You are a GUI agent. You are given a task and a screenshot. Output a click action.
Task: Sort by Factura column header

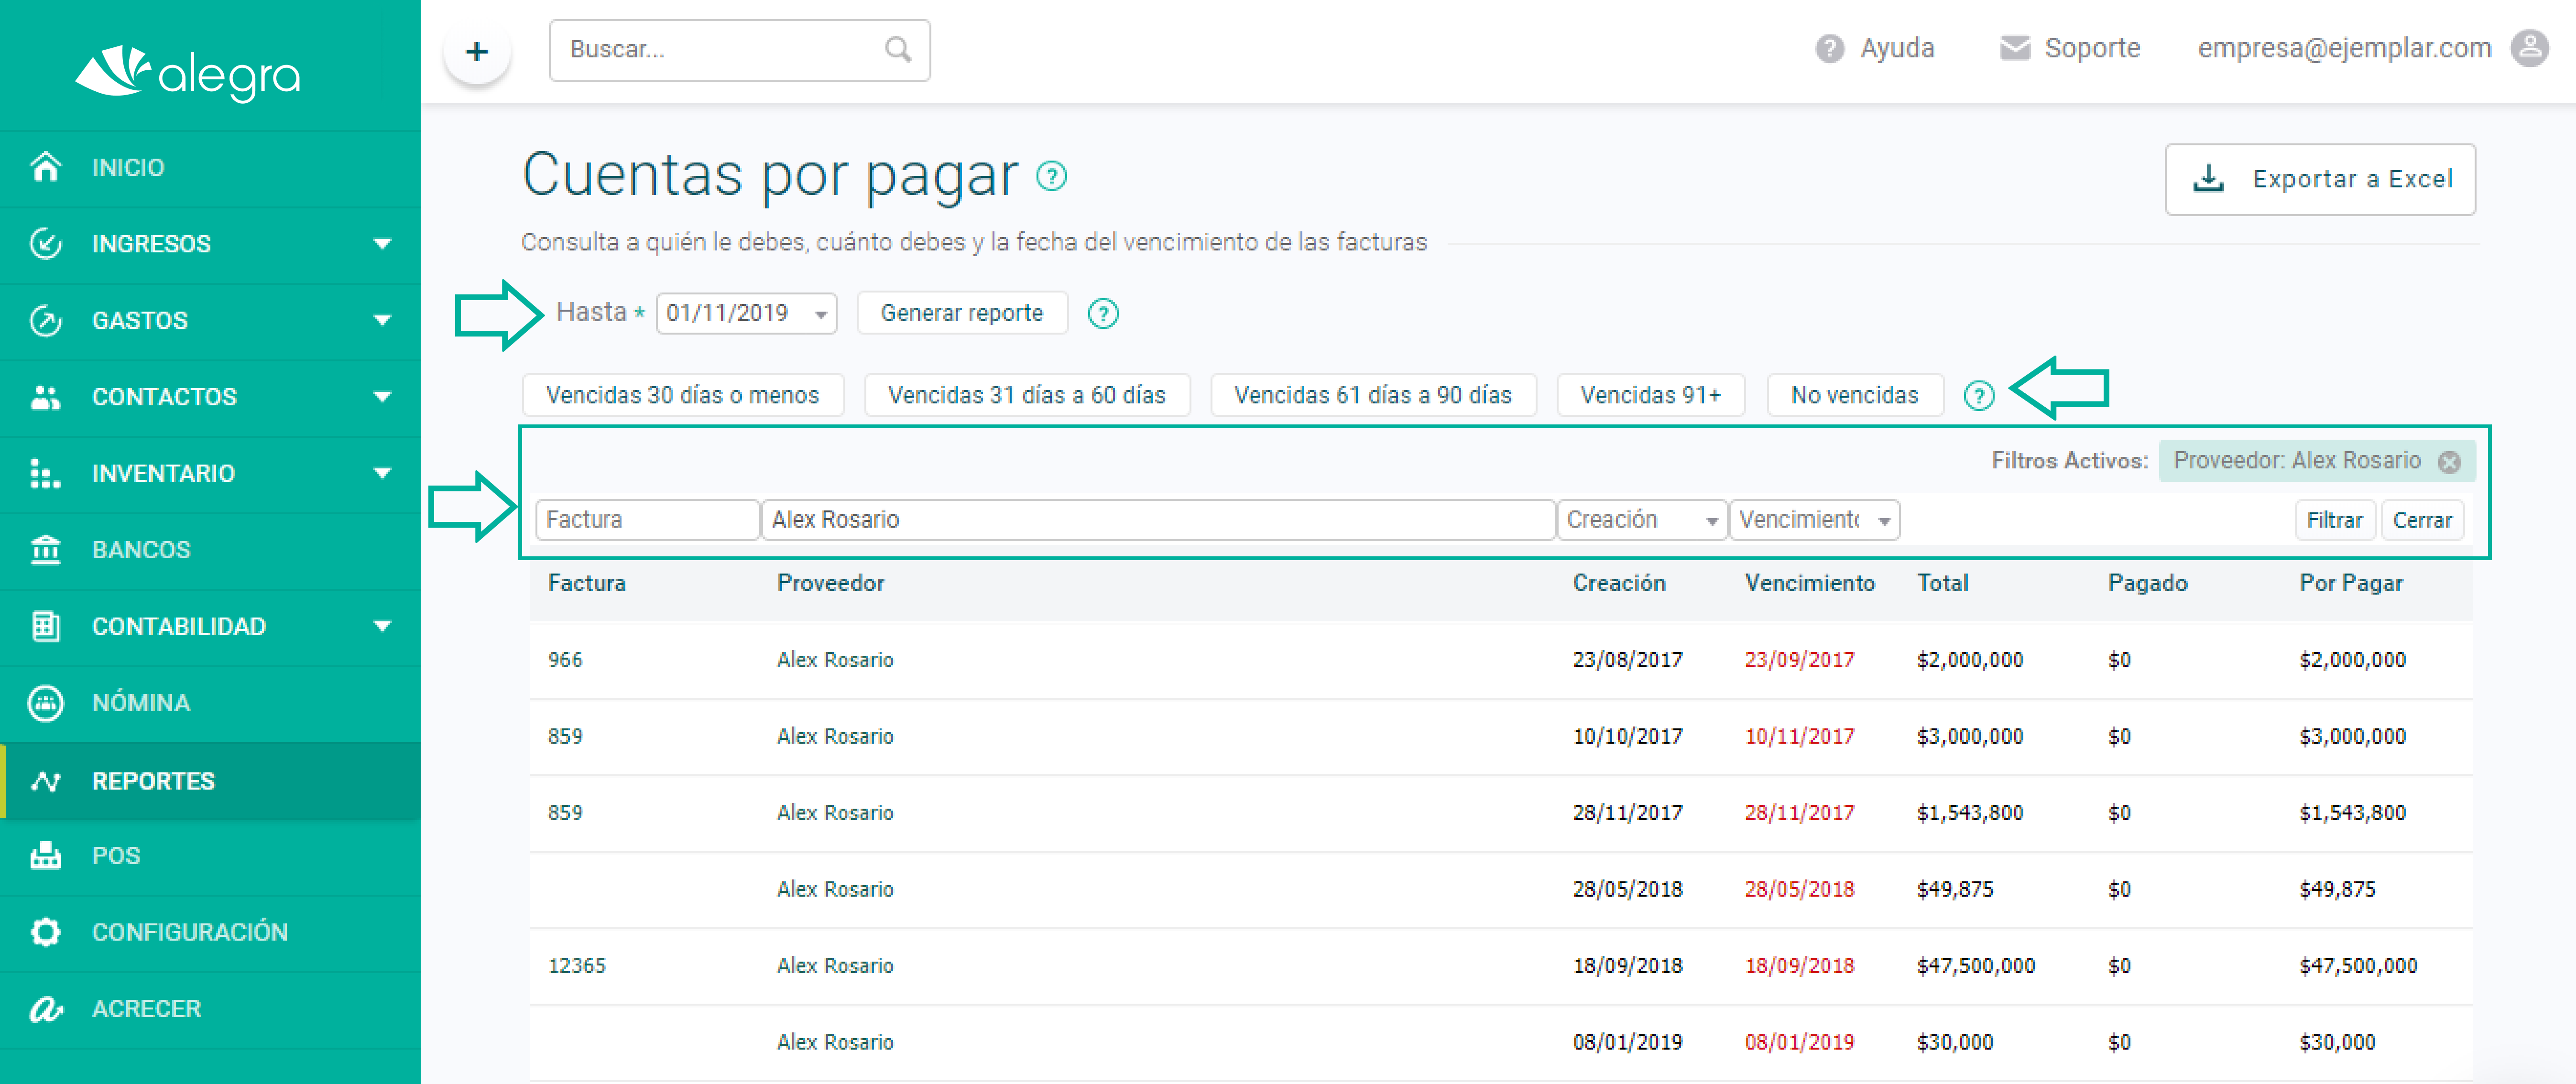(x=586, y=583)
